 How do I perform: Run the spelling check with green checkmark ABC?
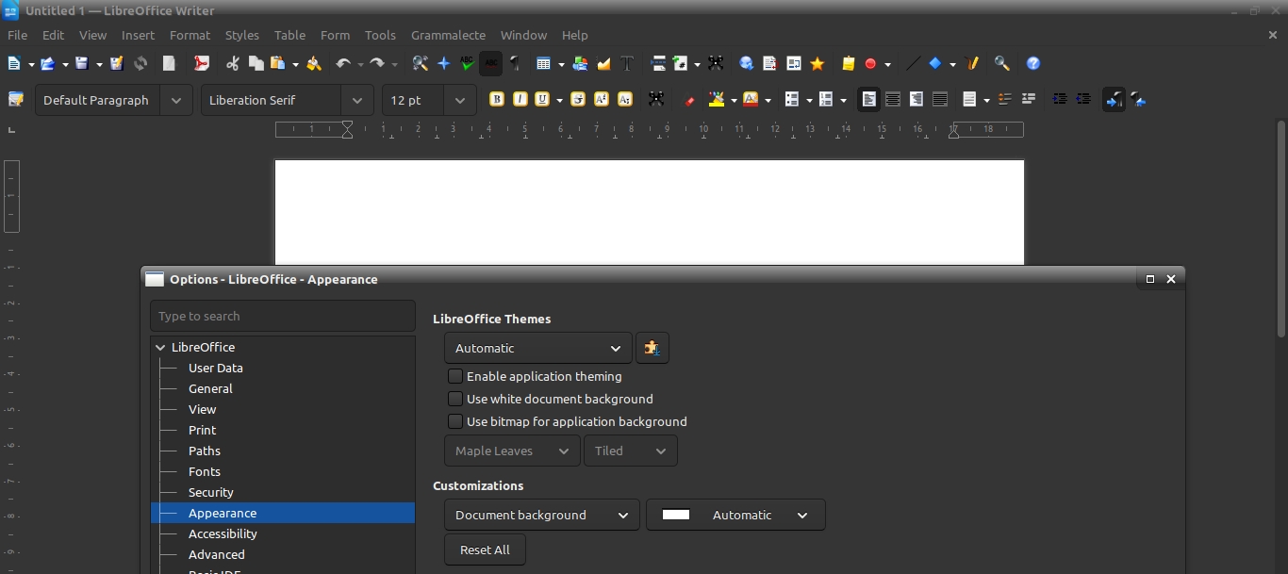pos(467,63)
